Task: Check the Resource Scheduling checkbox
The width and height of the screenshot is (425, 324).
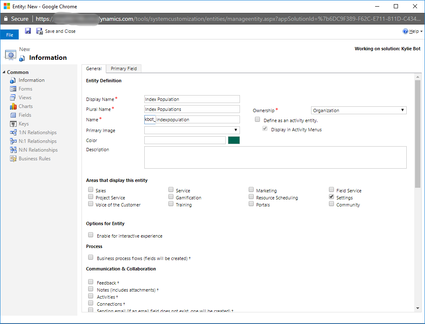Action: [251, 197]
